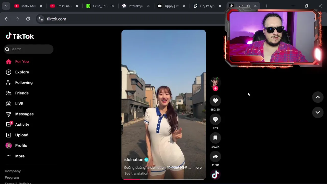Share the video with arrow icon
The width and height of the screenshot is (327, 184).
point(215,157)
